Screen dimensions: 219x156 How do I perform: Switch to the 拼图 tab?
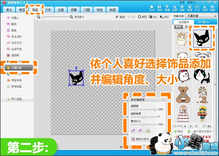point(112,10)
